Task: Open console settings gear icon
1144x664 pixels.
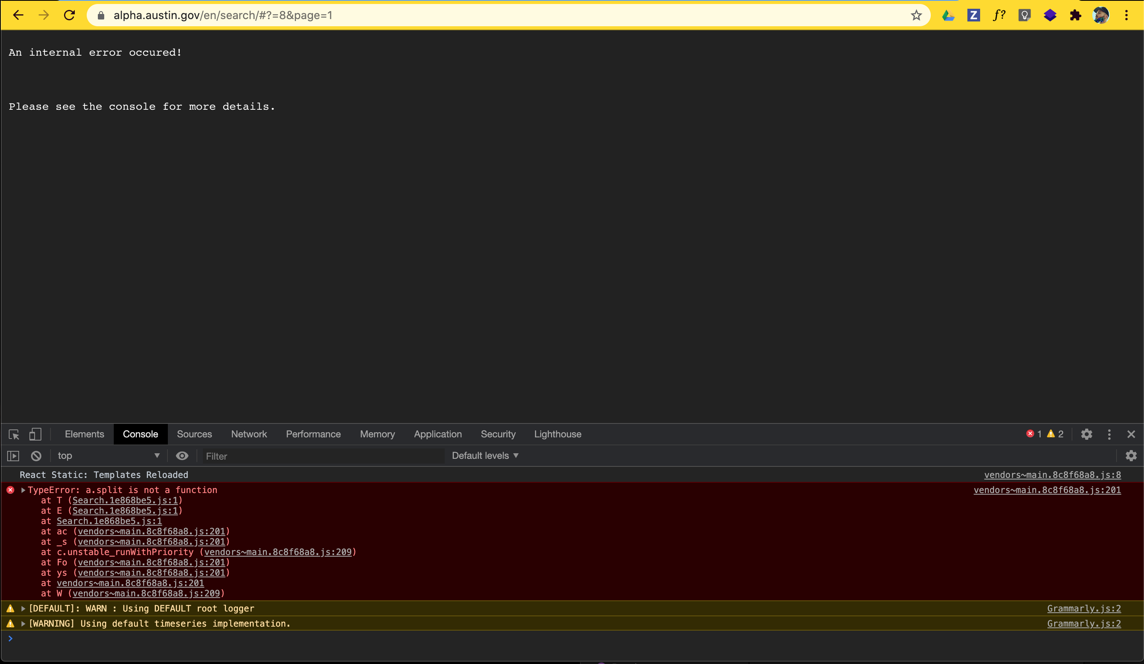Action: [1131, 456]
